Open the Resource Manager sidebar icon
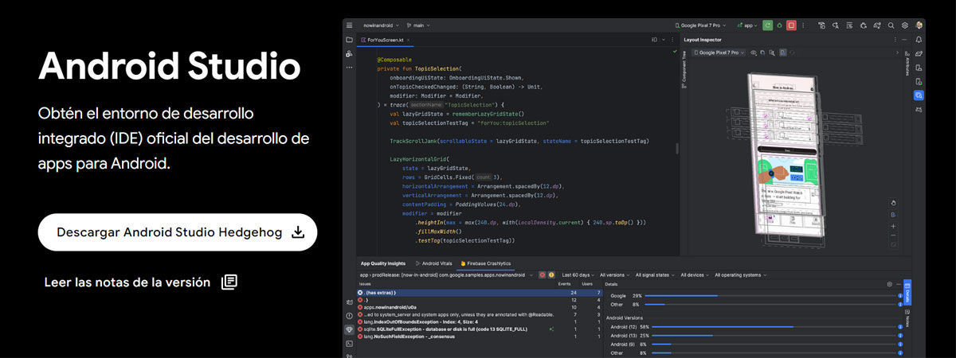Viewport: 956px width, 358px height. coord(349,54)
